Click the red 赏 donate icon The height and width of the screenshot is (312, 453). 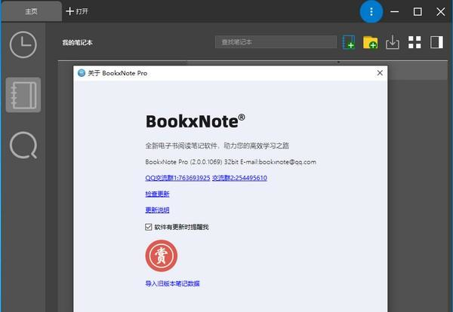pyautogui.click(x=162, y=255)
